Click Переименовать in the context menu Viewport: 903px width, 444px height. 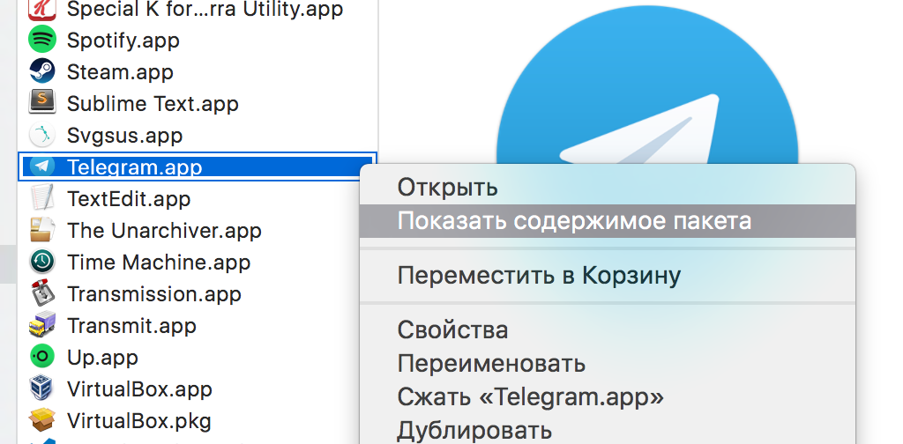click(491, 363)
